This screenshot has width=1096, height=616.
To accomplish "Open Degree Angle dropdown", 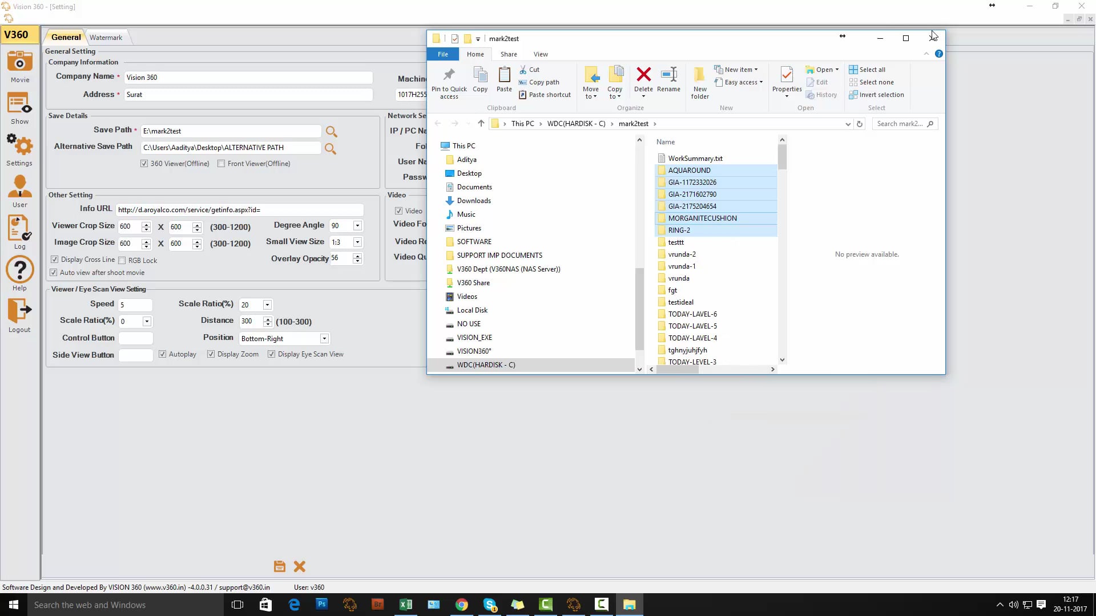I will point(357,226).
